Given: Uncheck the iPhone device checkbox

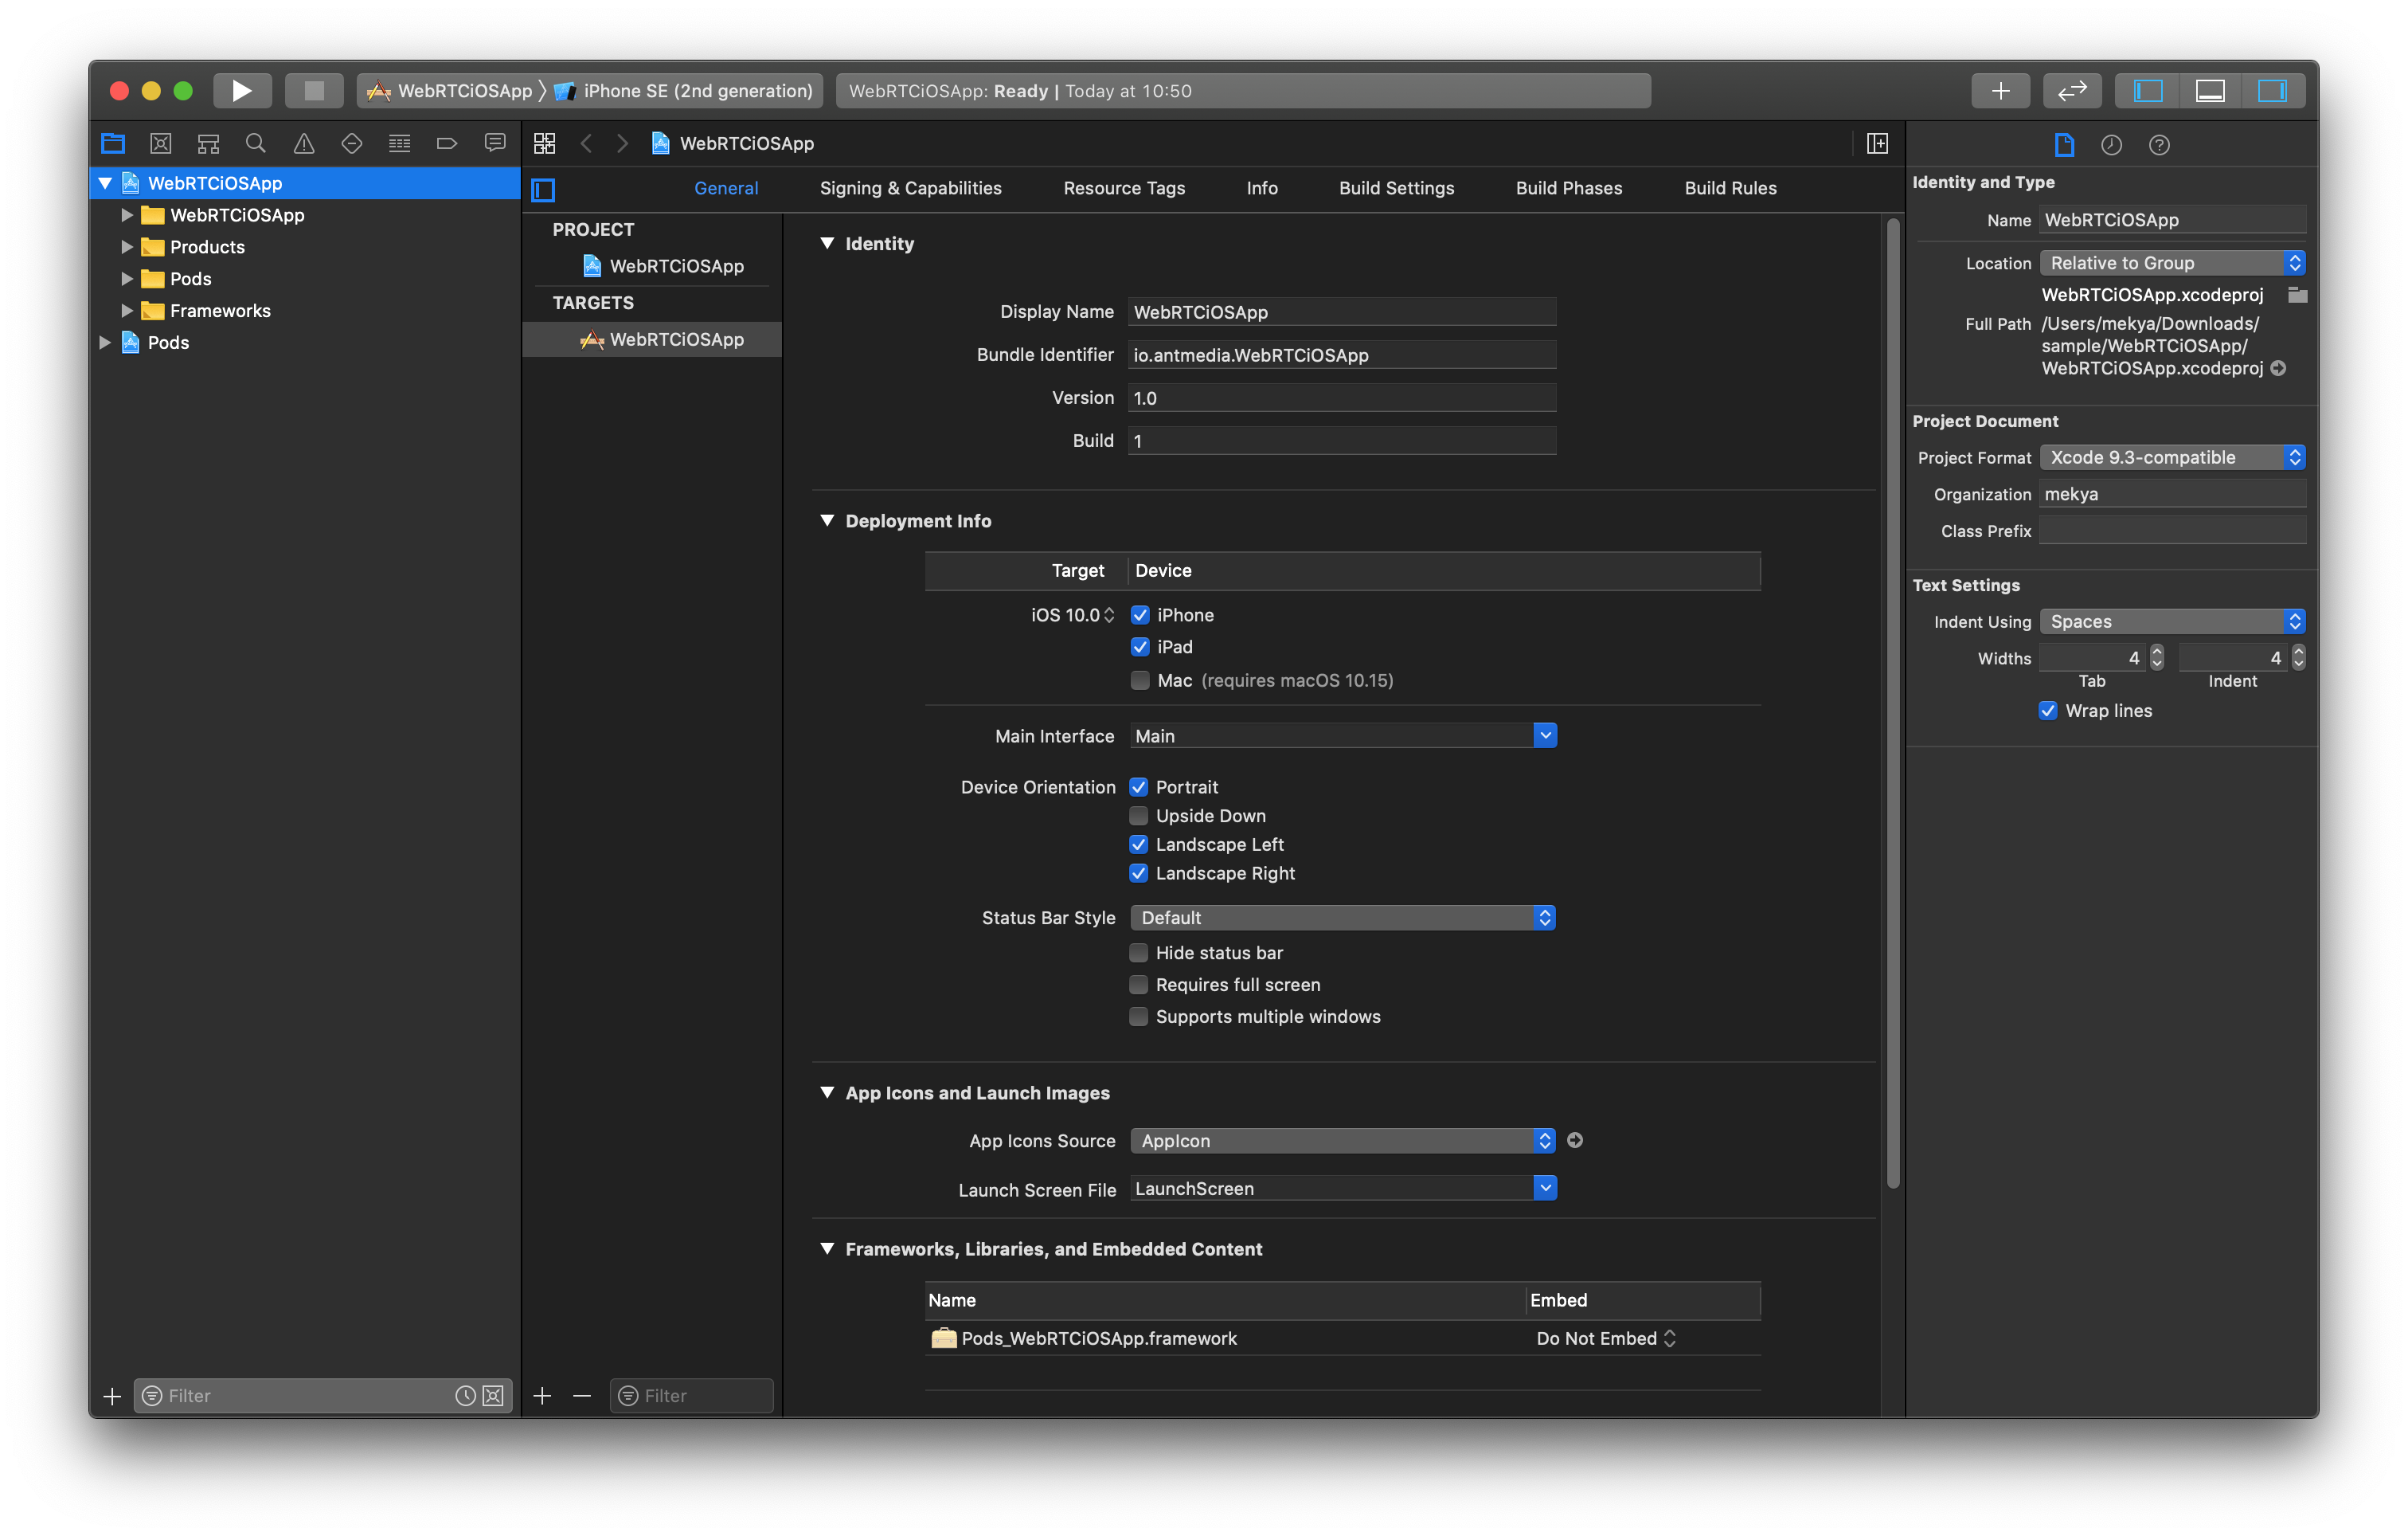Looking at the screenshot, I should tap(1140, 614).
